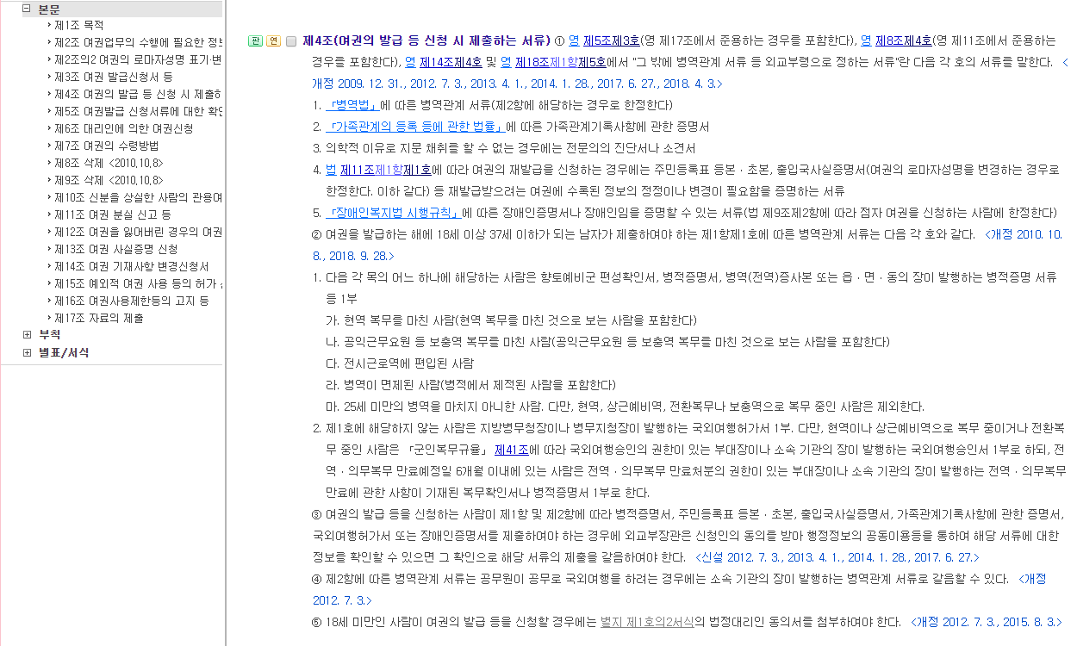
Task: Follow the 「병역법」 link
Action: coord(352,105)
